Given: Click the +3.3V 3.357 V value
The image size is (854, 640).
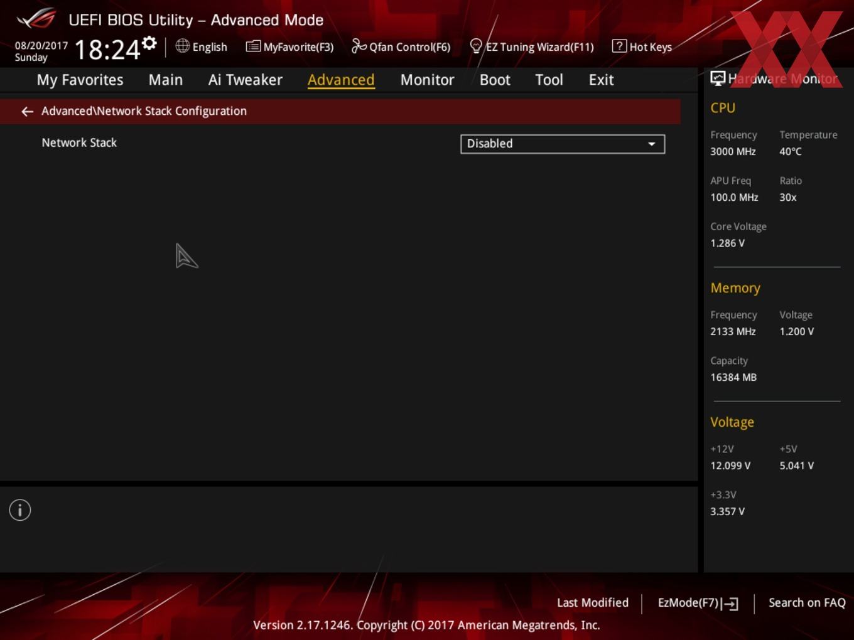Looking at the screenshot, I should point(727,511).
